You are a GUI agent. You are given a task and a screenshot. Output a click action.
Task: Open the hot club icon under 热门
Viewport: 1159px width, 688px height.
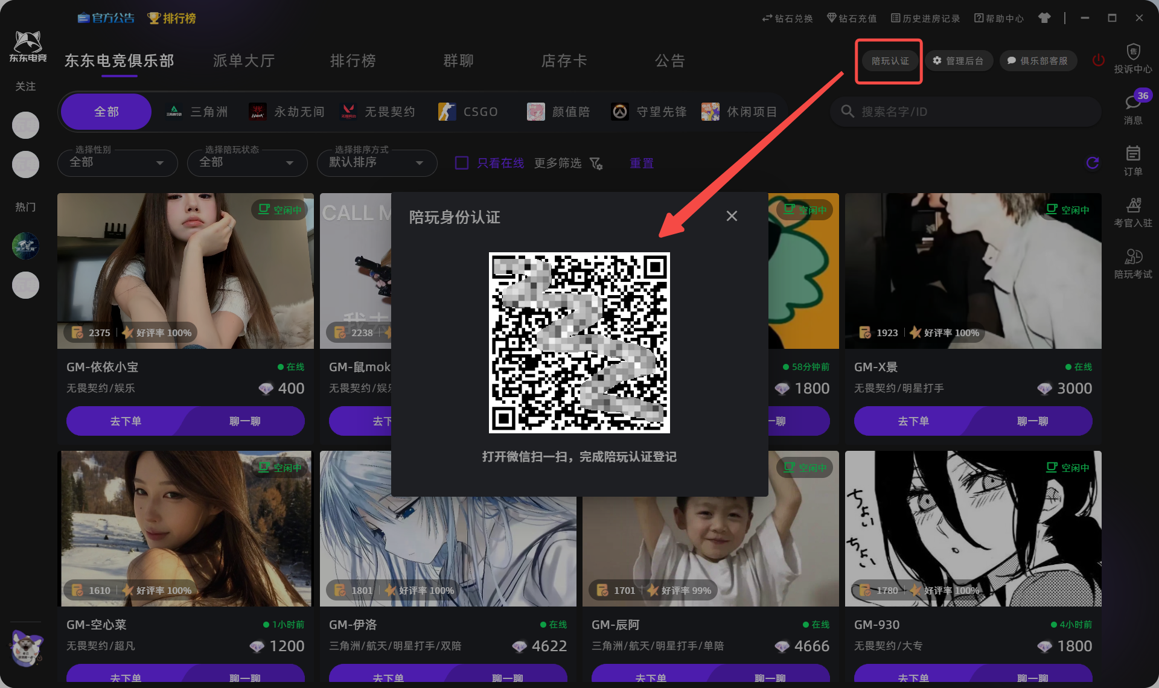point(25,246)
